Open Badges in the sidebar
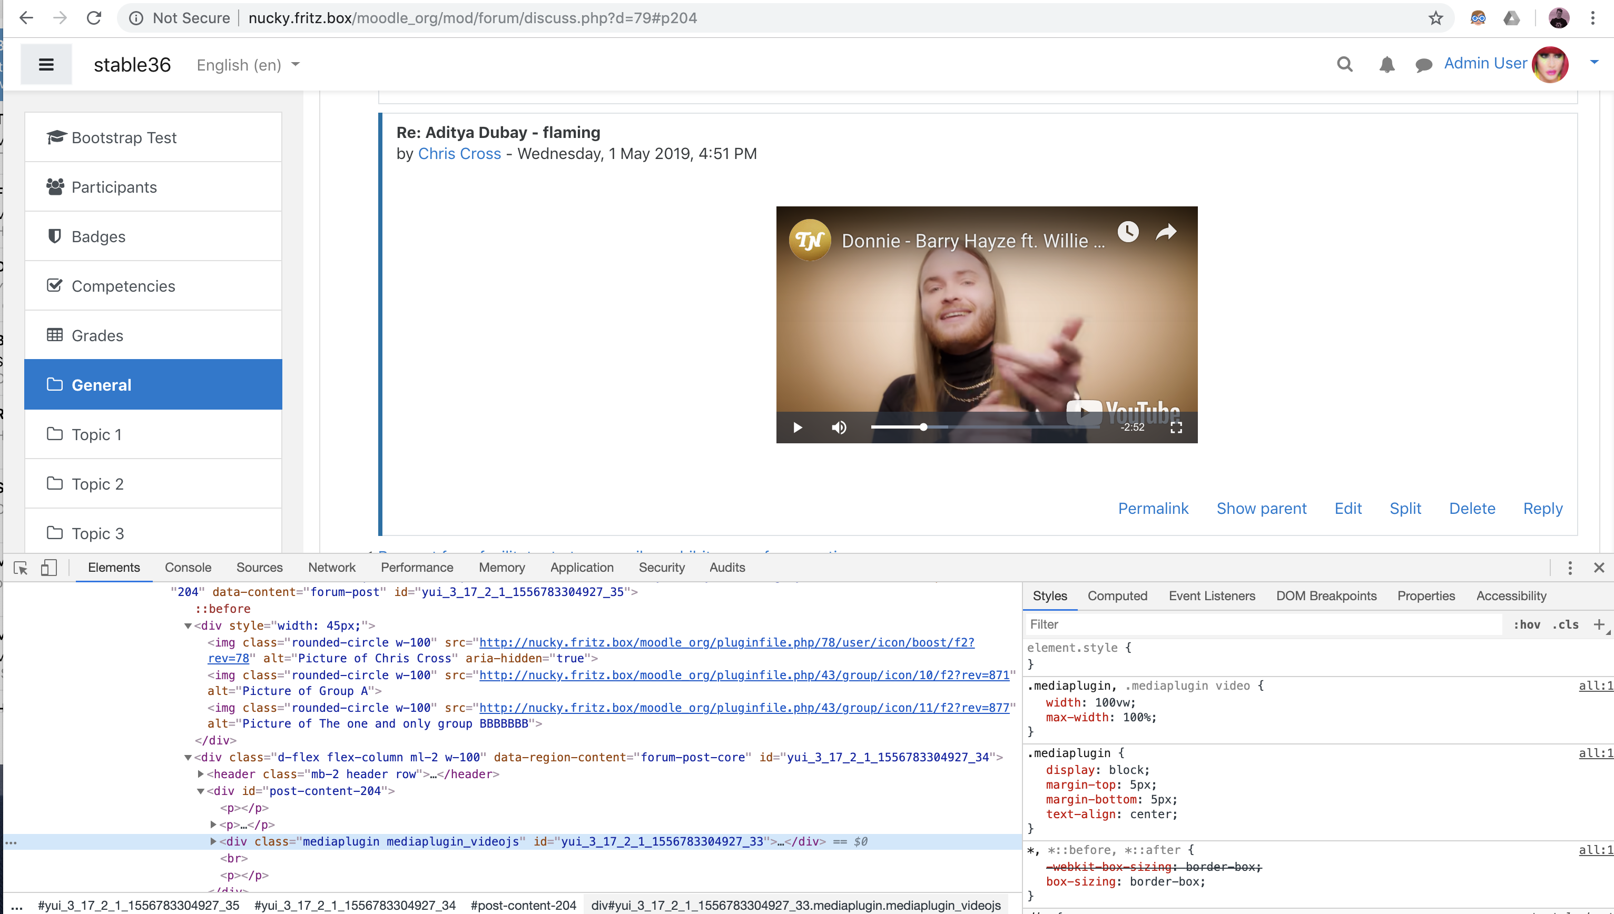Screen dimensions: 1614x914 (153, 237)
